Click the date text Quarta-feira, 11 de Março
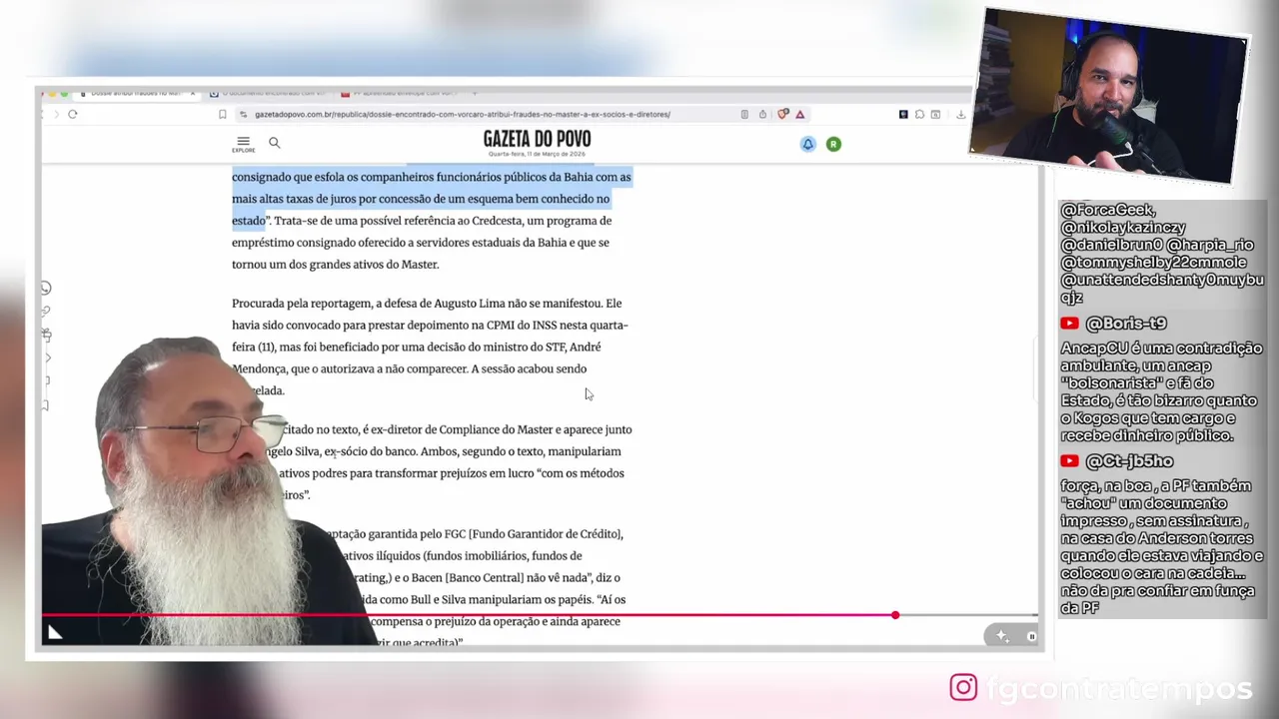 tap(537, 154)
